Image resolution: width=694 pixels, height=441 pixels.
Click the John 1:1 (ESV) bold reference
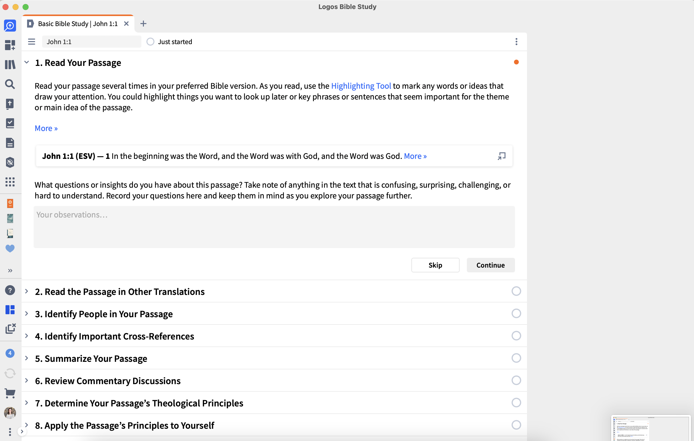click(69, 156)
